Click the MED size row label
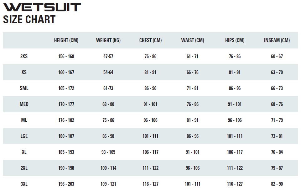The width and height of the screenshot is (301, 192). pyautogui.click(x=24, y=104)
